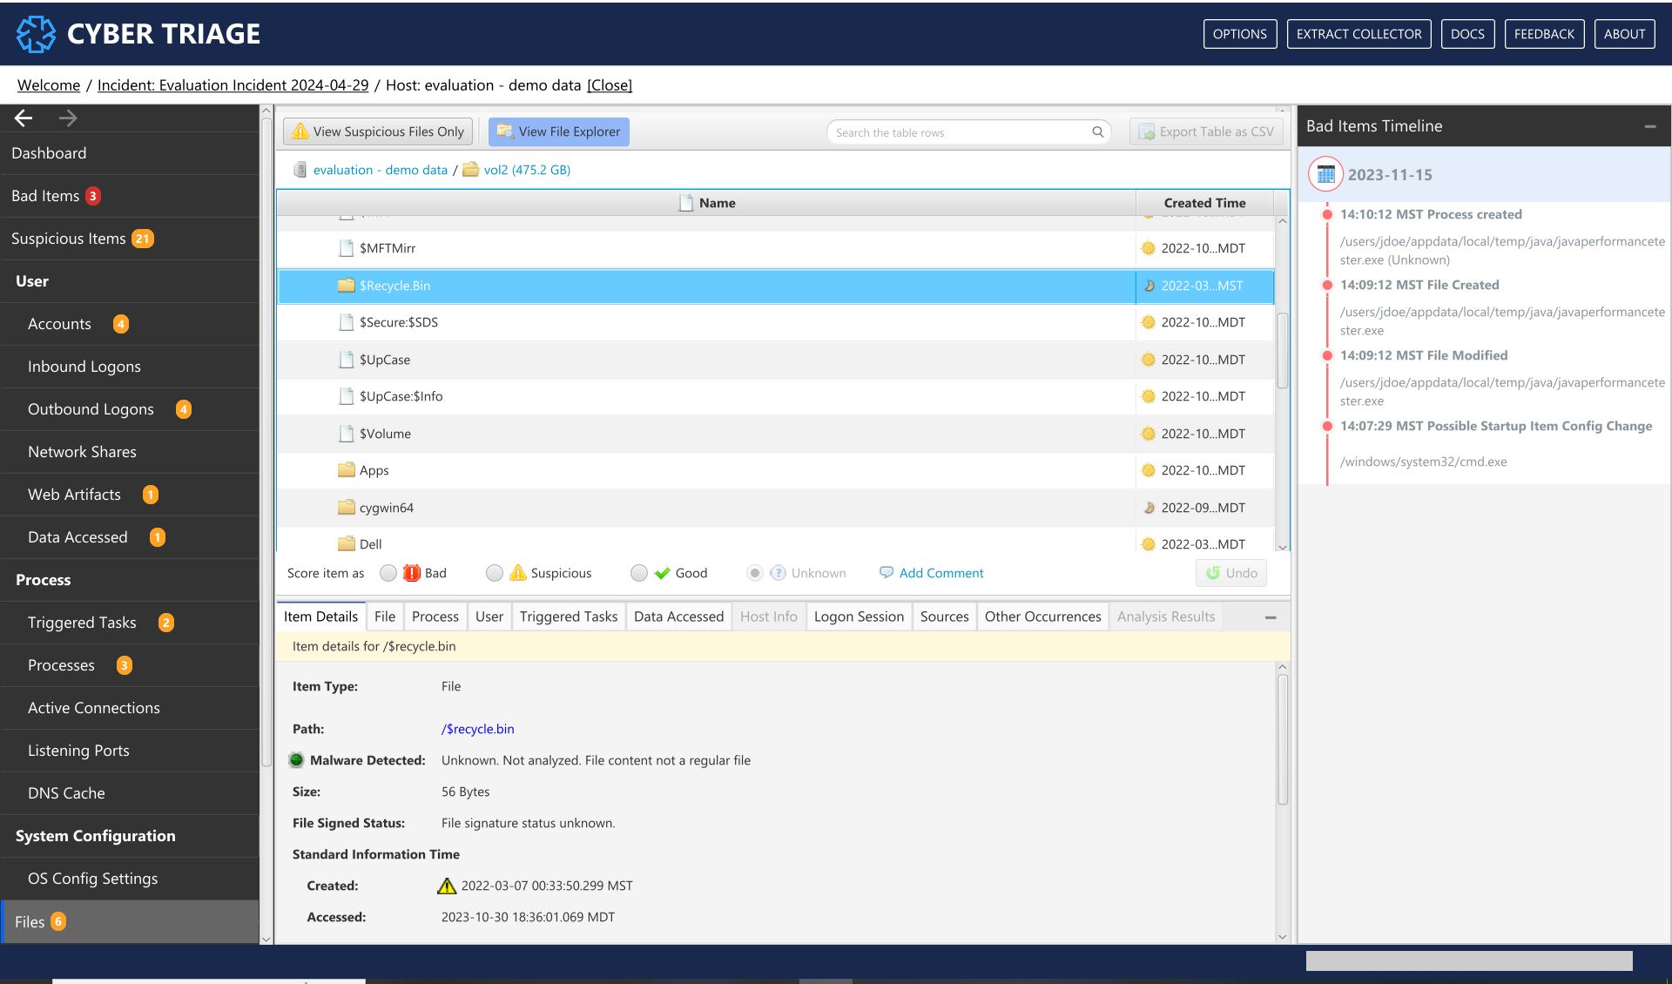Expand the Bad Items Timeline panel

click(x=1649, y=125)
